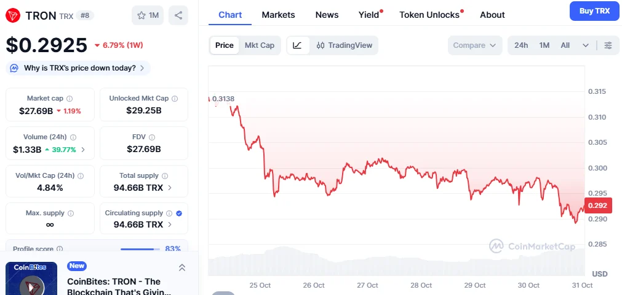The height and width of the screenshot is (295, 622).
Task: Click the circulating supply verified badge
Action: tap(178, 213)
